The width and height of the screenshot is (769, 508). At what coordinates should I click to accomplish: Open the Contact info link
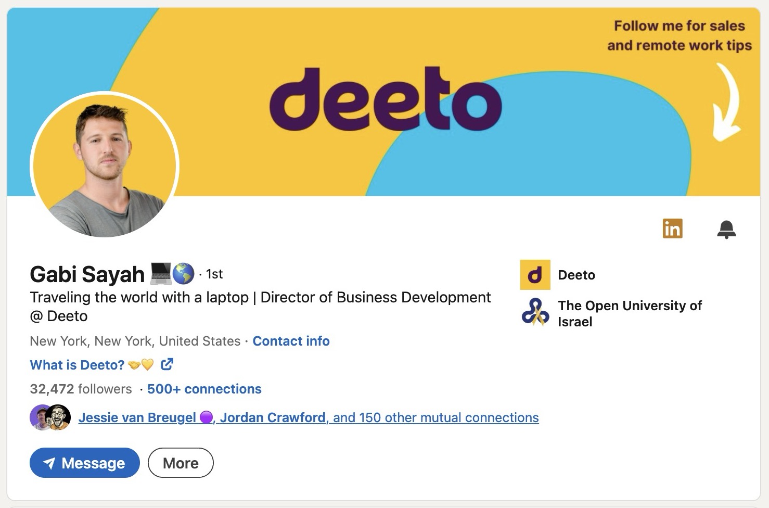tap(291, 341)
